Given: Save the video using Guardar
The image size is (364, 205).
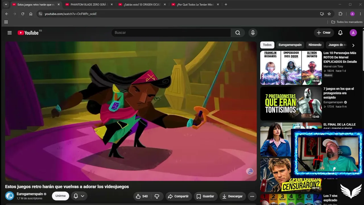Looking at the screenshot, I should coord(205,196).
